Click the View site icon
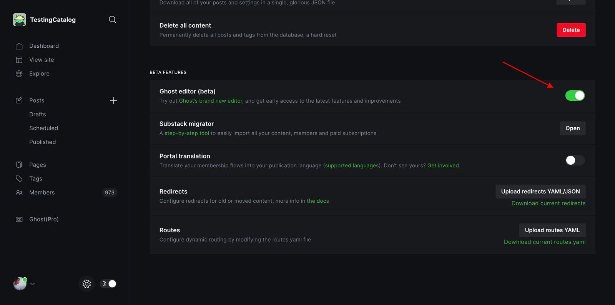615x305 pixels. pyautogui.click(x=19, y=60)
